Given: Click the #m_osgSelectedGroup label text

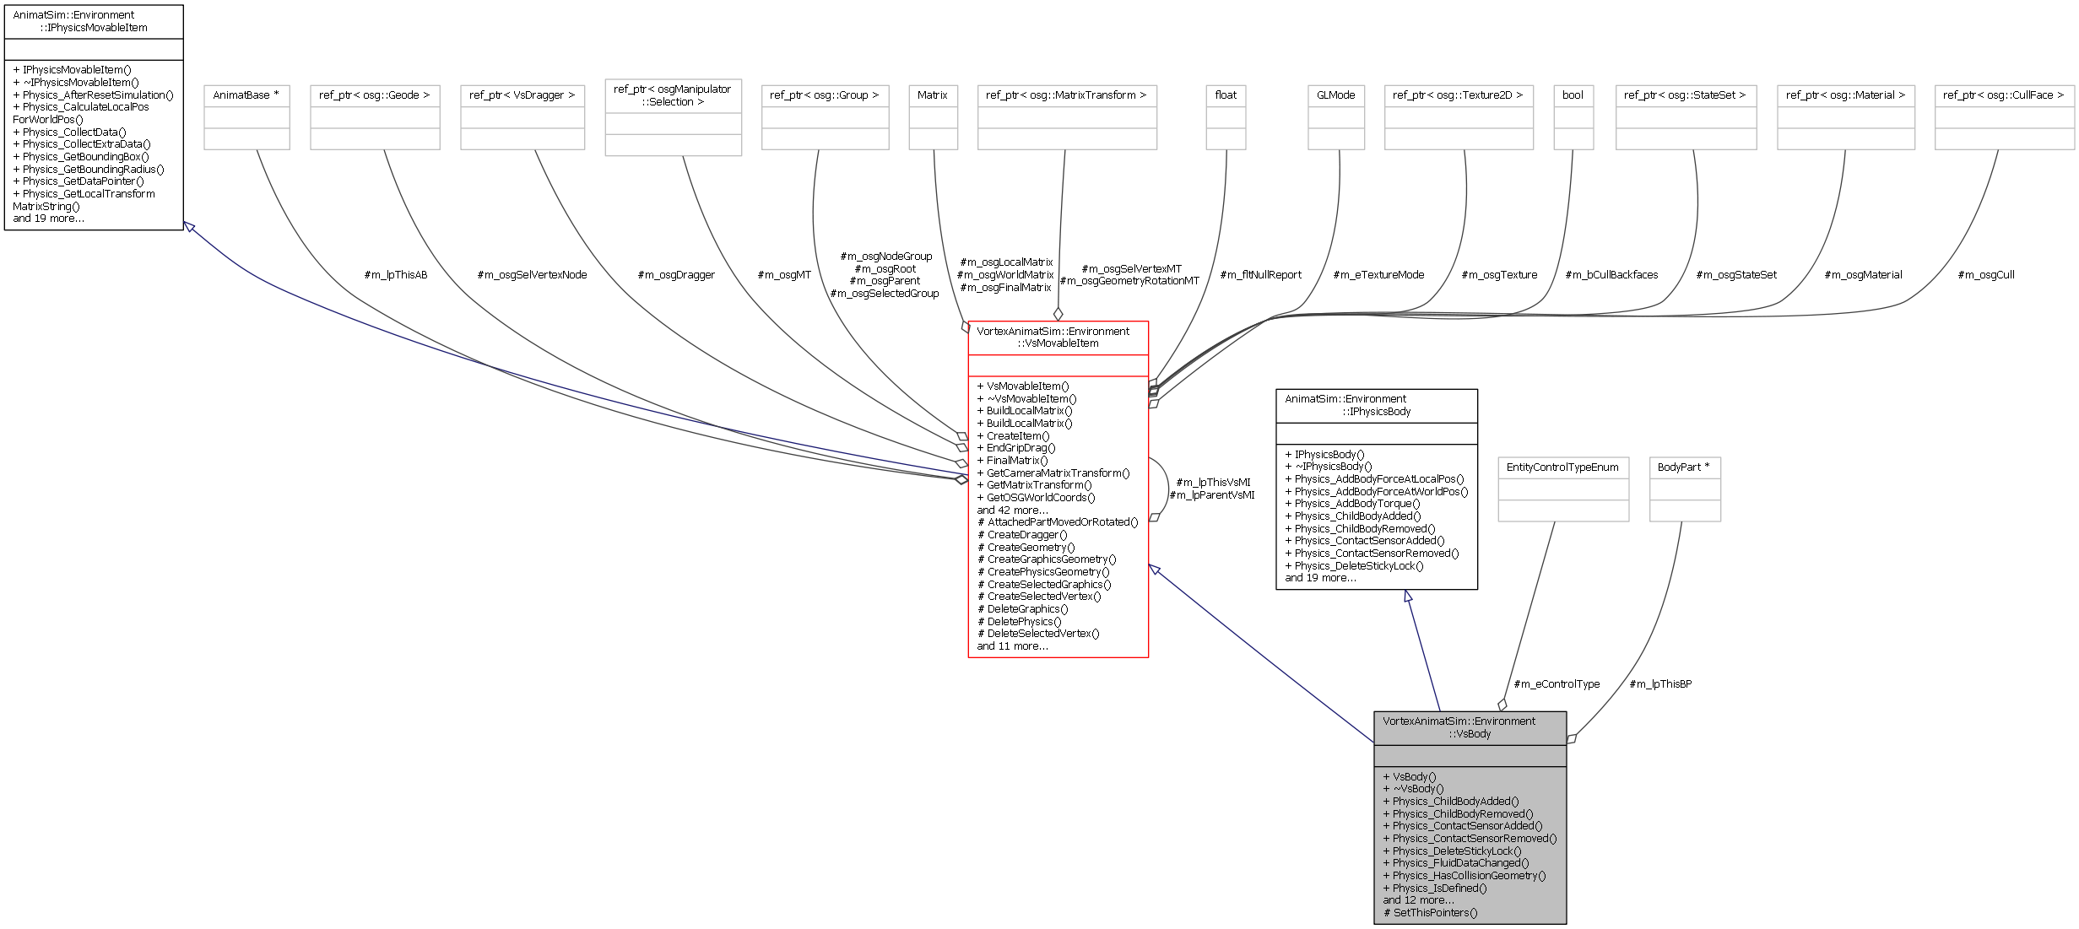Looking at the screenshot, I should click(885, 294).
